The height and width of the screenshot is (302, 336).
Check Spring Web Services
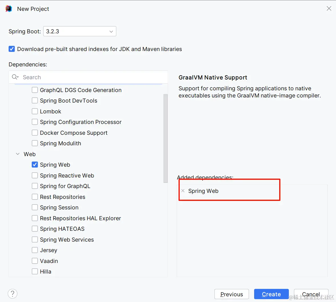35,240
